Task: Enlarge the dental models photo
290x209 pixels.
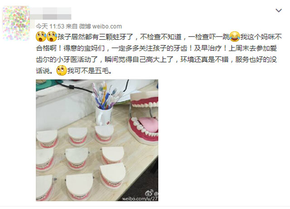Action: pos(97,140)
